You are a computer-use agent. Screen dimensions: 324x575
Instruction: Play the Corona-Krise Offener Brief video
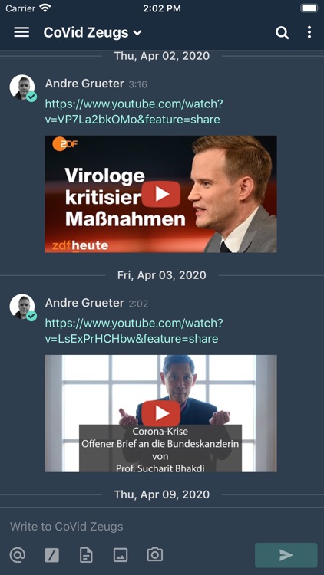point(161,413)
